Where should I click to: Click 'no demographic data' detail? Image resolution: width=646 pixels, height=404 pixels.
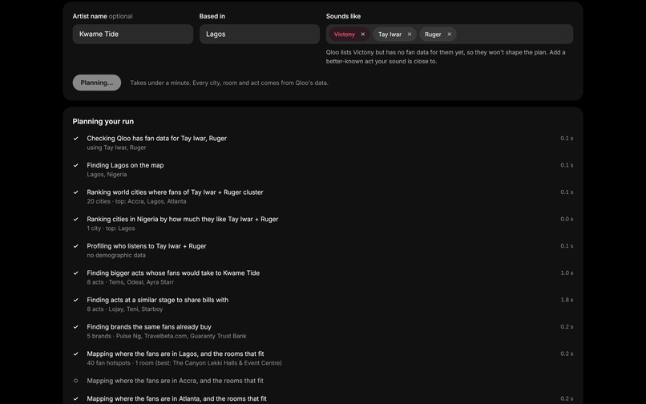tap(116, 255)
